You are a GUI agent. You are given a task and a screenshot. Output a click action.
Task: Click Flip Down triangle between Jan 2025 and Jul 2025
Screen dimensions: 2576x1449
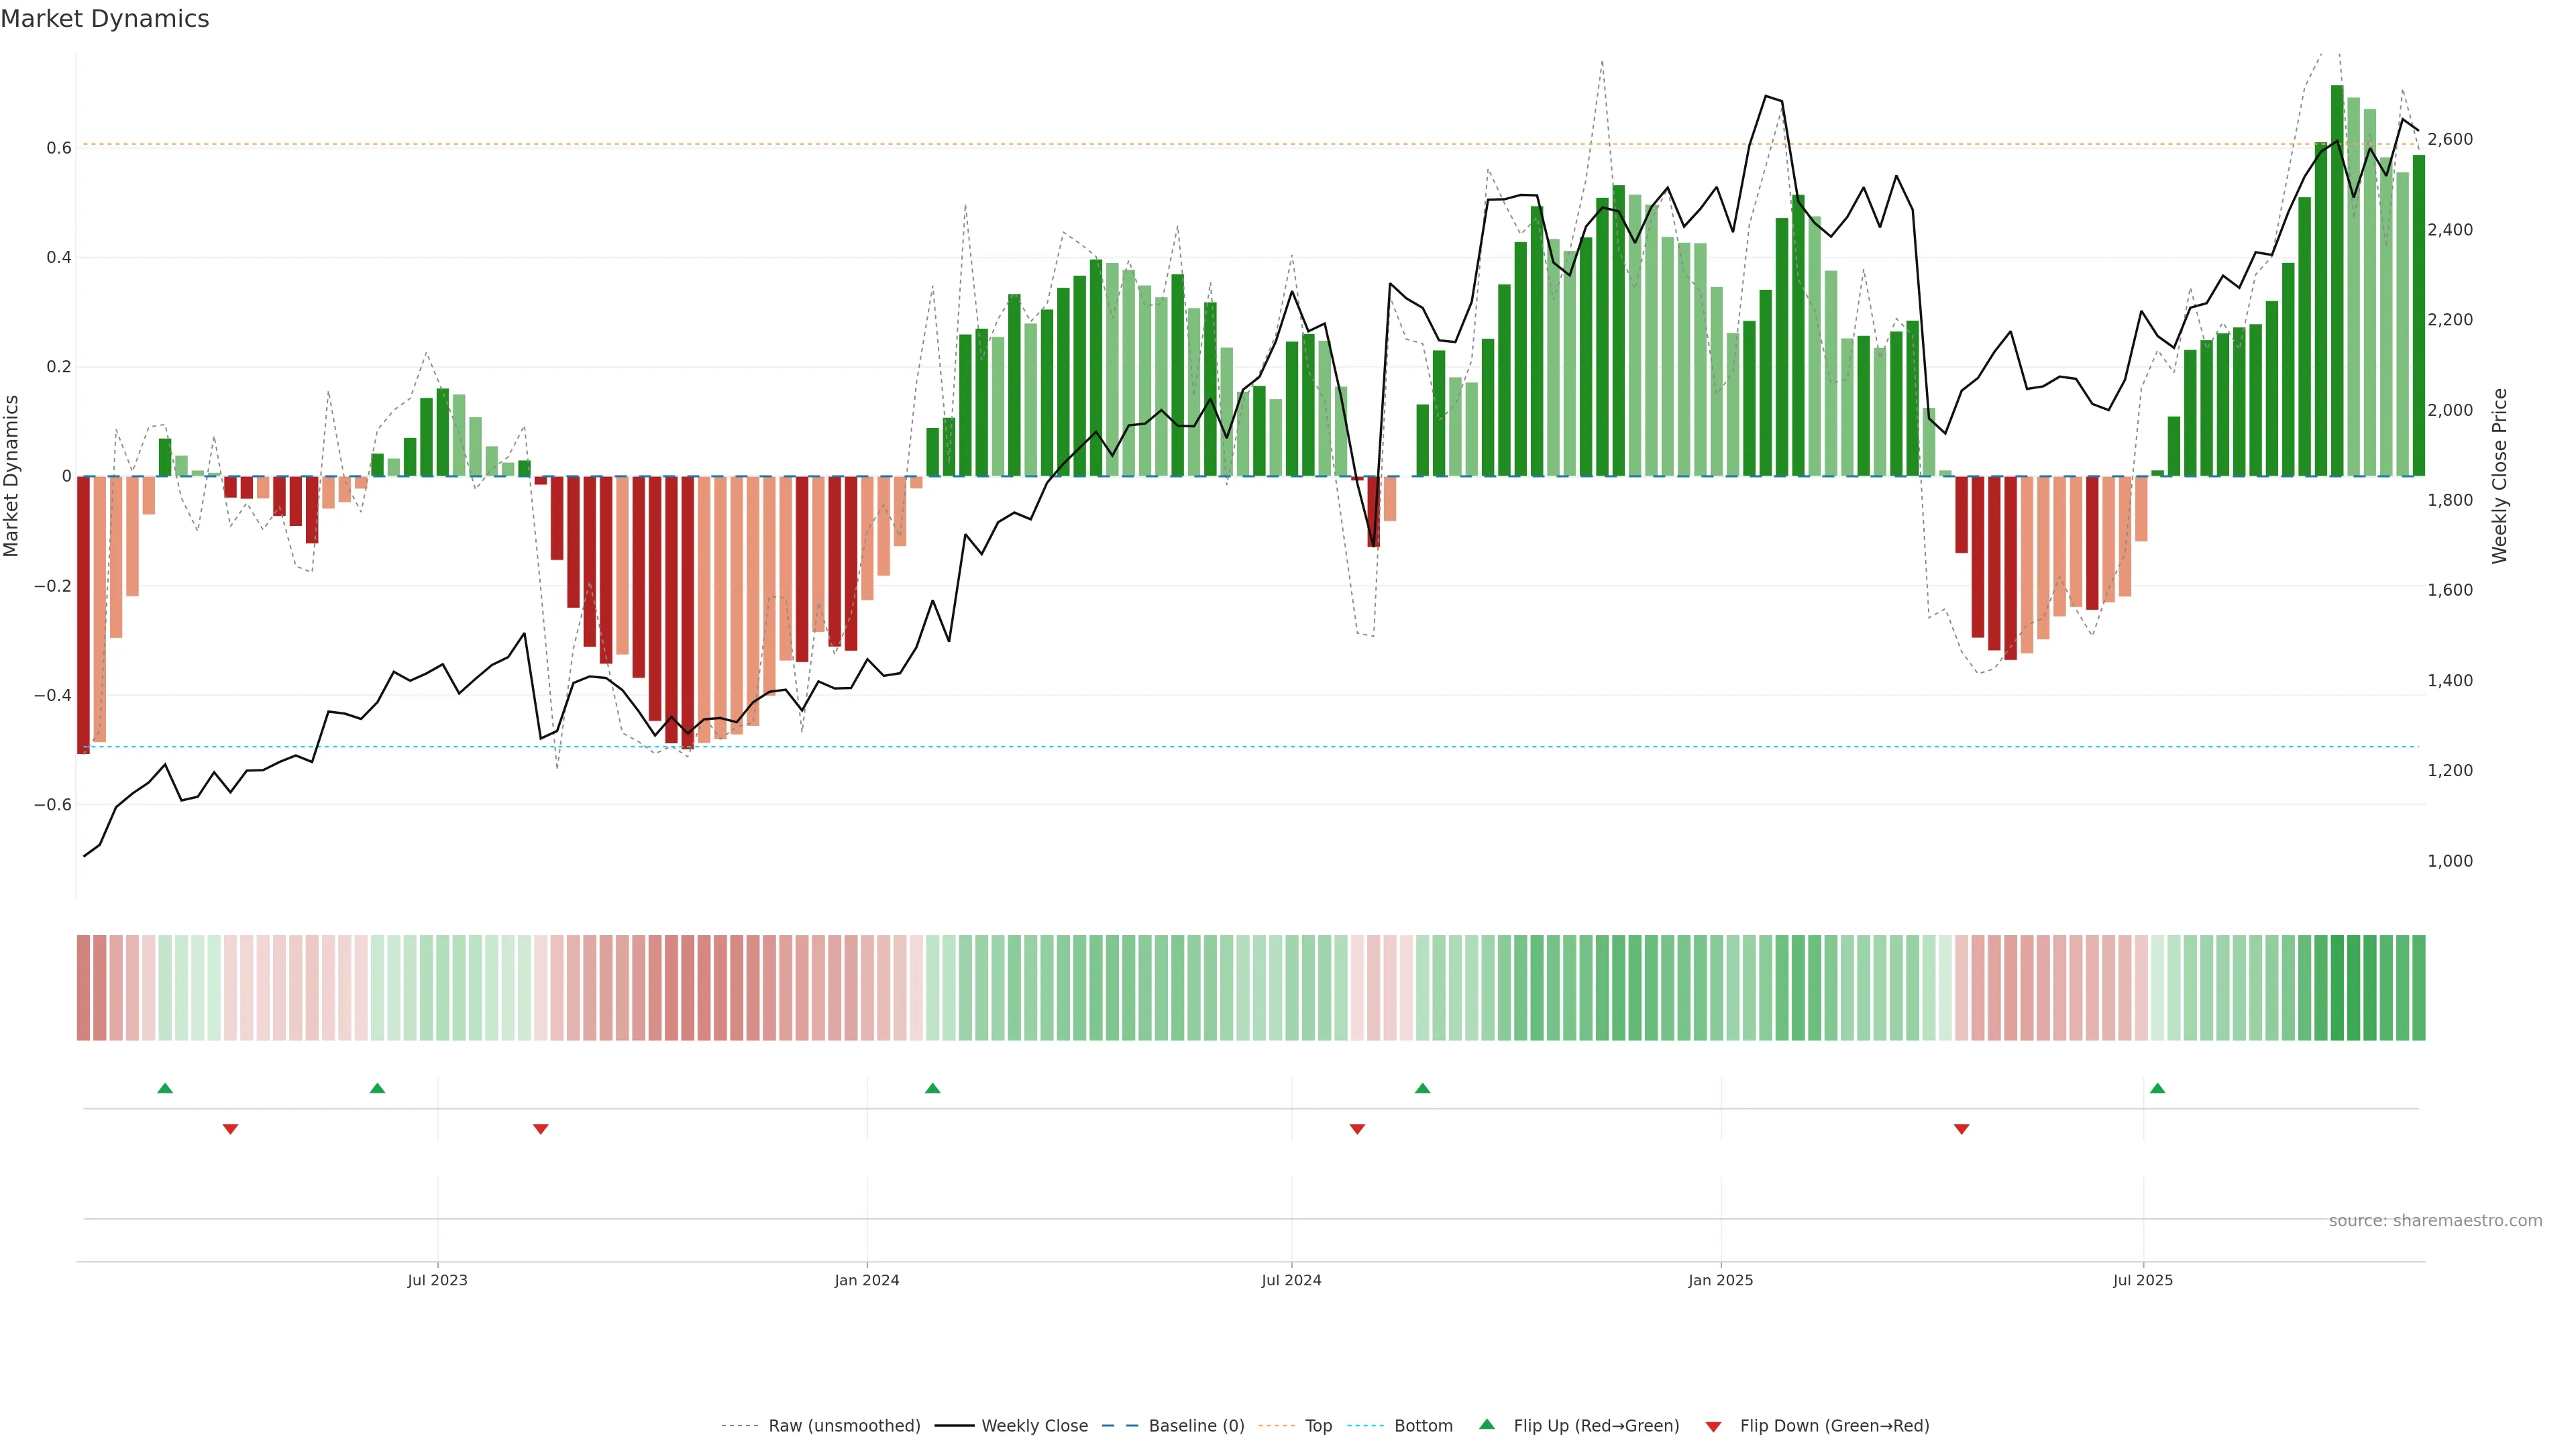click(1961, 1129)
